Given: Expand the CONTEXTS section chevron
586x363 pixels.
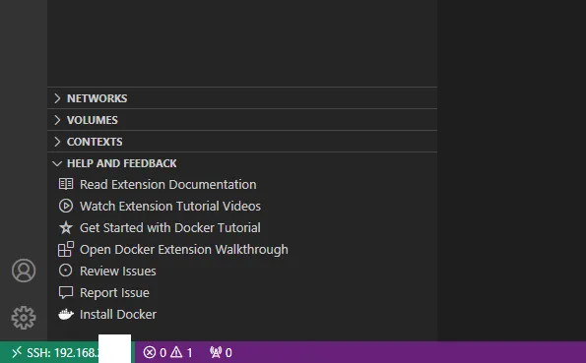Looking at the screenshot, I should 57,142.
